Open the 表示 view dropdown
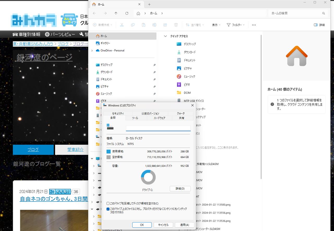This screenshot has width=334, height=231. click(x=216, y=25)
